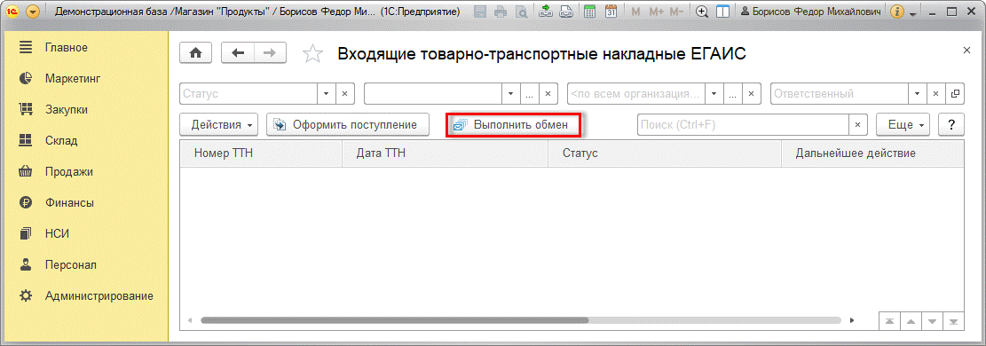Close the ЕГАИС form with the x
Screen dimensions: 986x346
tap(966, 50)
